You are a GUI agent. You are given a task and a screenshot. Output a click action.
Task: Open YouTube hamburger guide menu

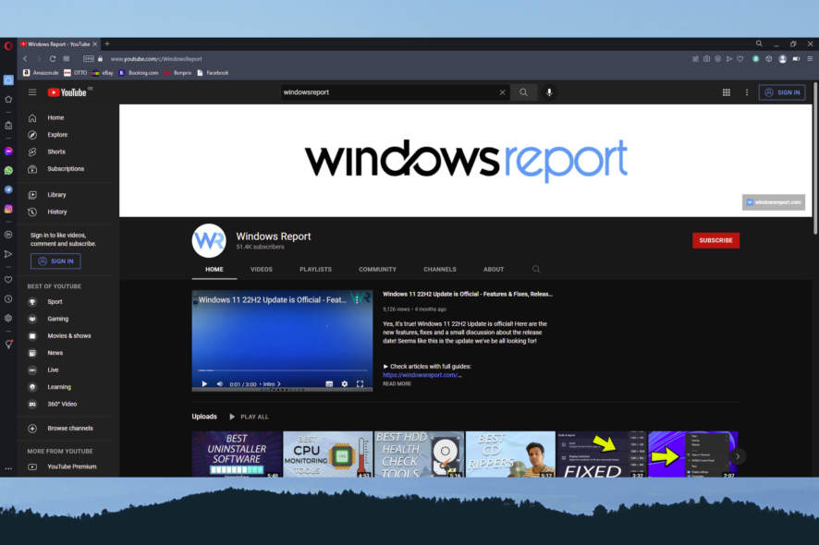click(32, 92)
